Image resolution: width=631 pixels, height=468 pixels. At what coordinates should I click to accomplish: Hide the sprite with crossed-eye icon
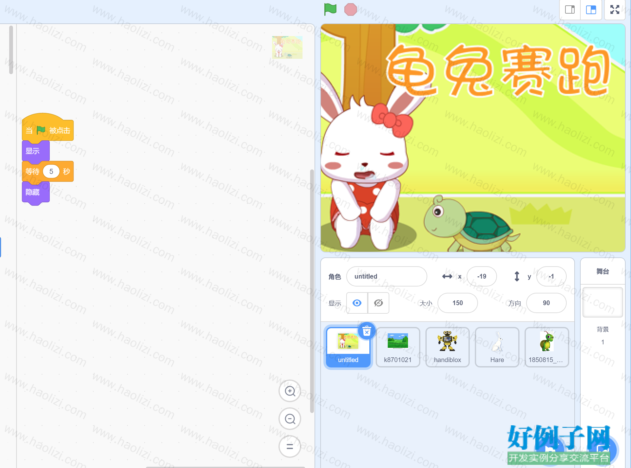pyautogui.click(x=379, y=303)
